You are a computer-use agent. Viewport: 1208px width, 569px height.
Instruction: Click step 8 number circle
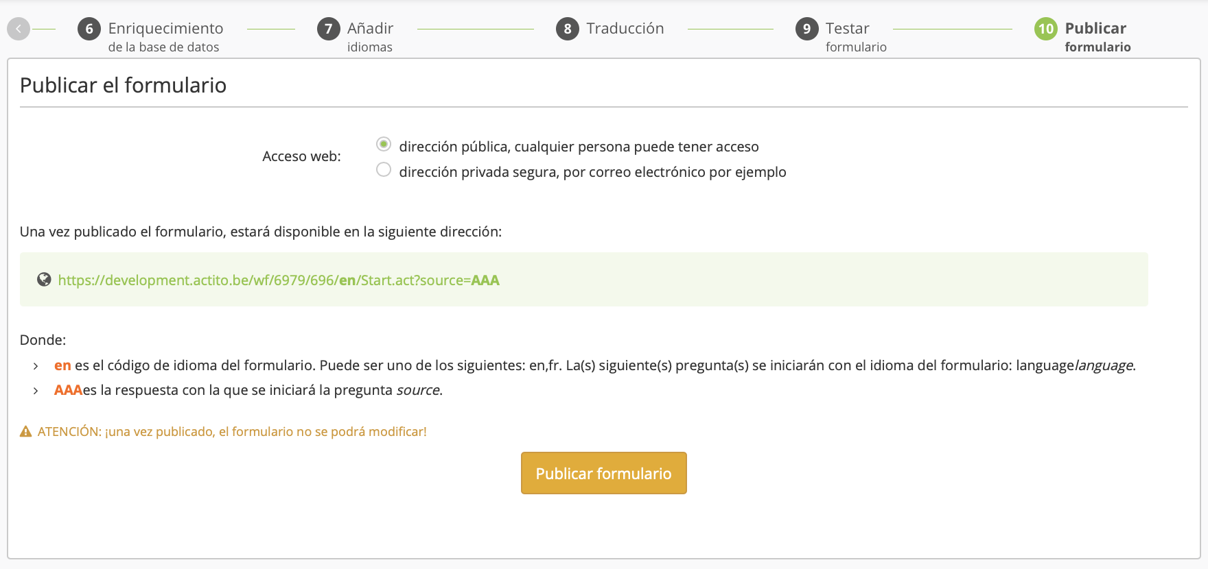(567, 29)
